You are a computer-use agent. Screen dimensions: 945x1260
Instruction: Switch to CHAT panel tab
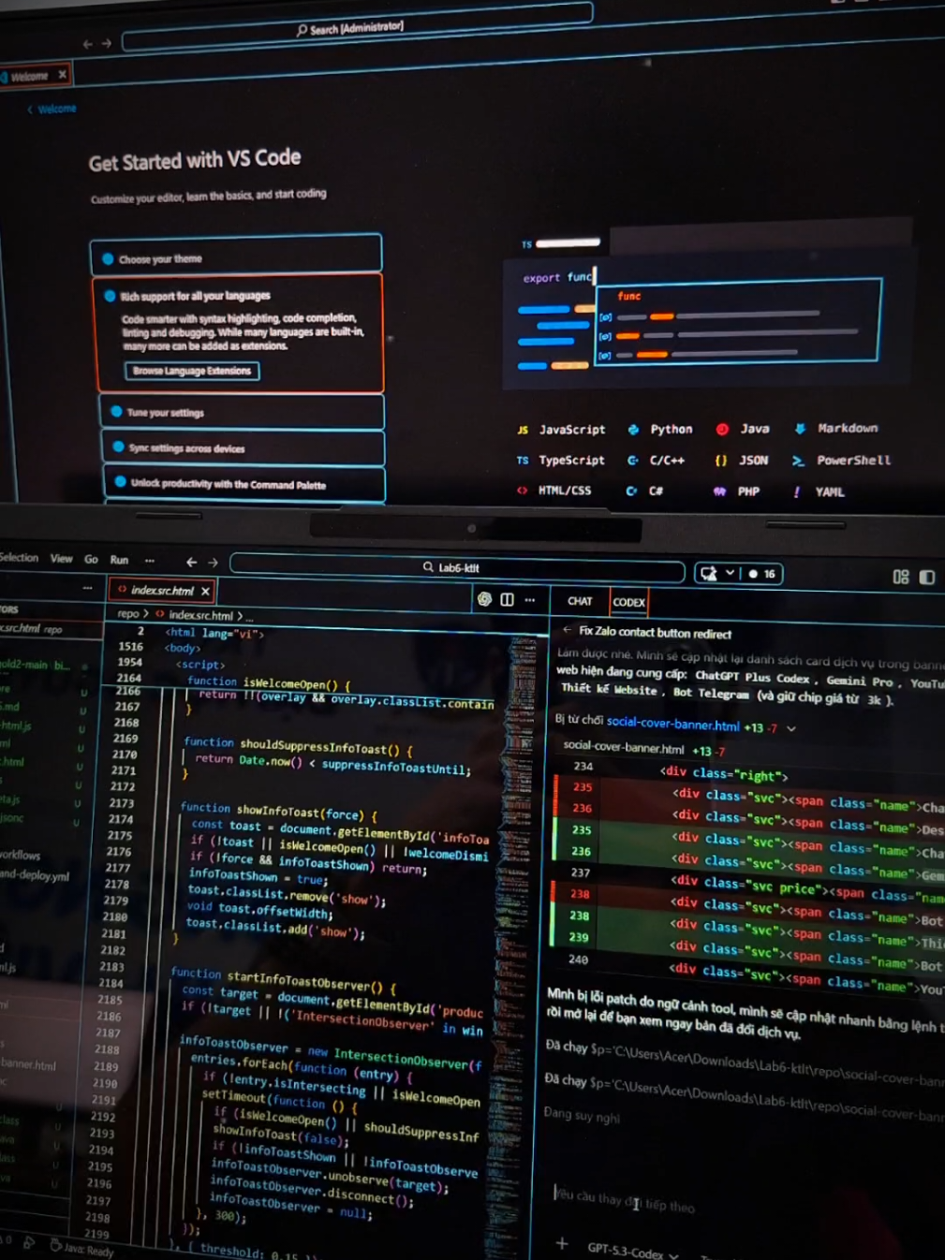(x=580, y=601)
